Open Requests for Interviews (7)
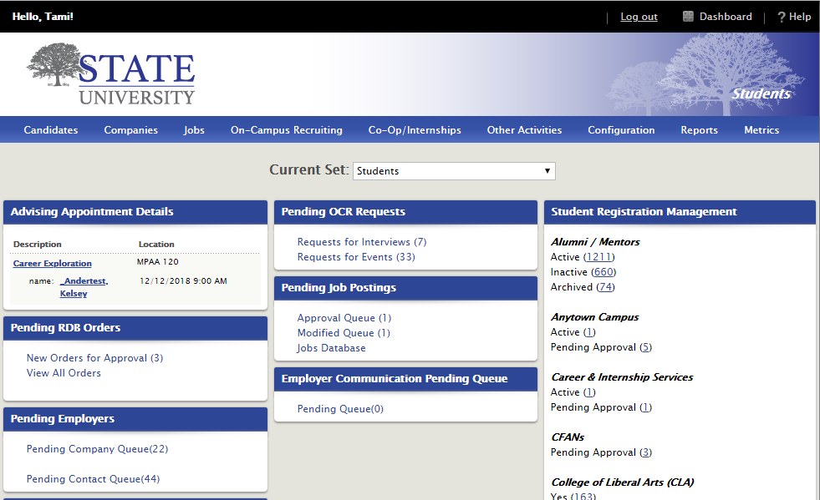Image resolution: width=820 pixels, height=500 pixels. [362, 242]
